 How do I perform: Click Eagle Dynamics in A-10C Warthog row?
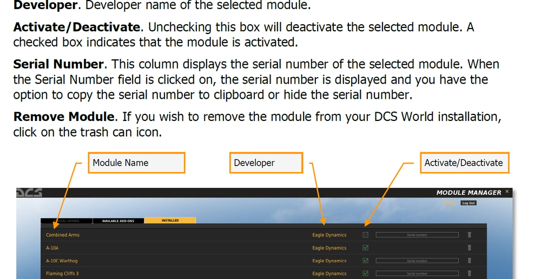[329, 261]
